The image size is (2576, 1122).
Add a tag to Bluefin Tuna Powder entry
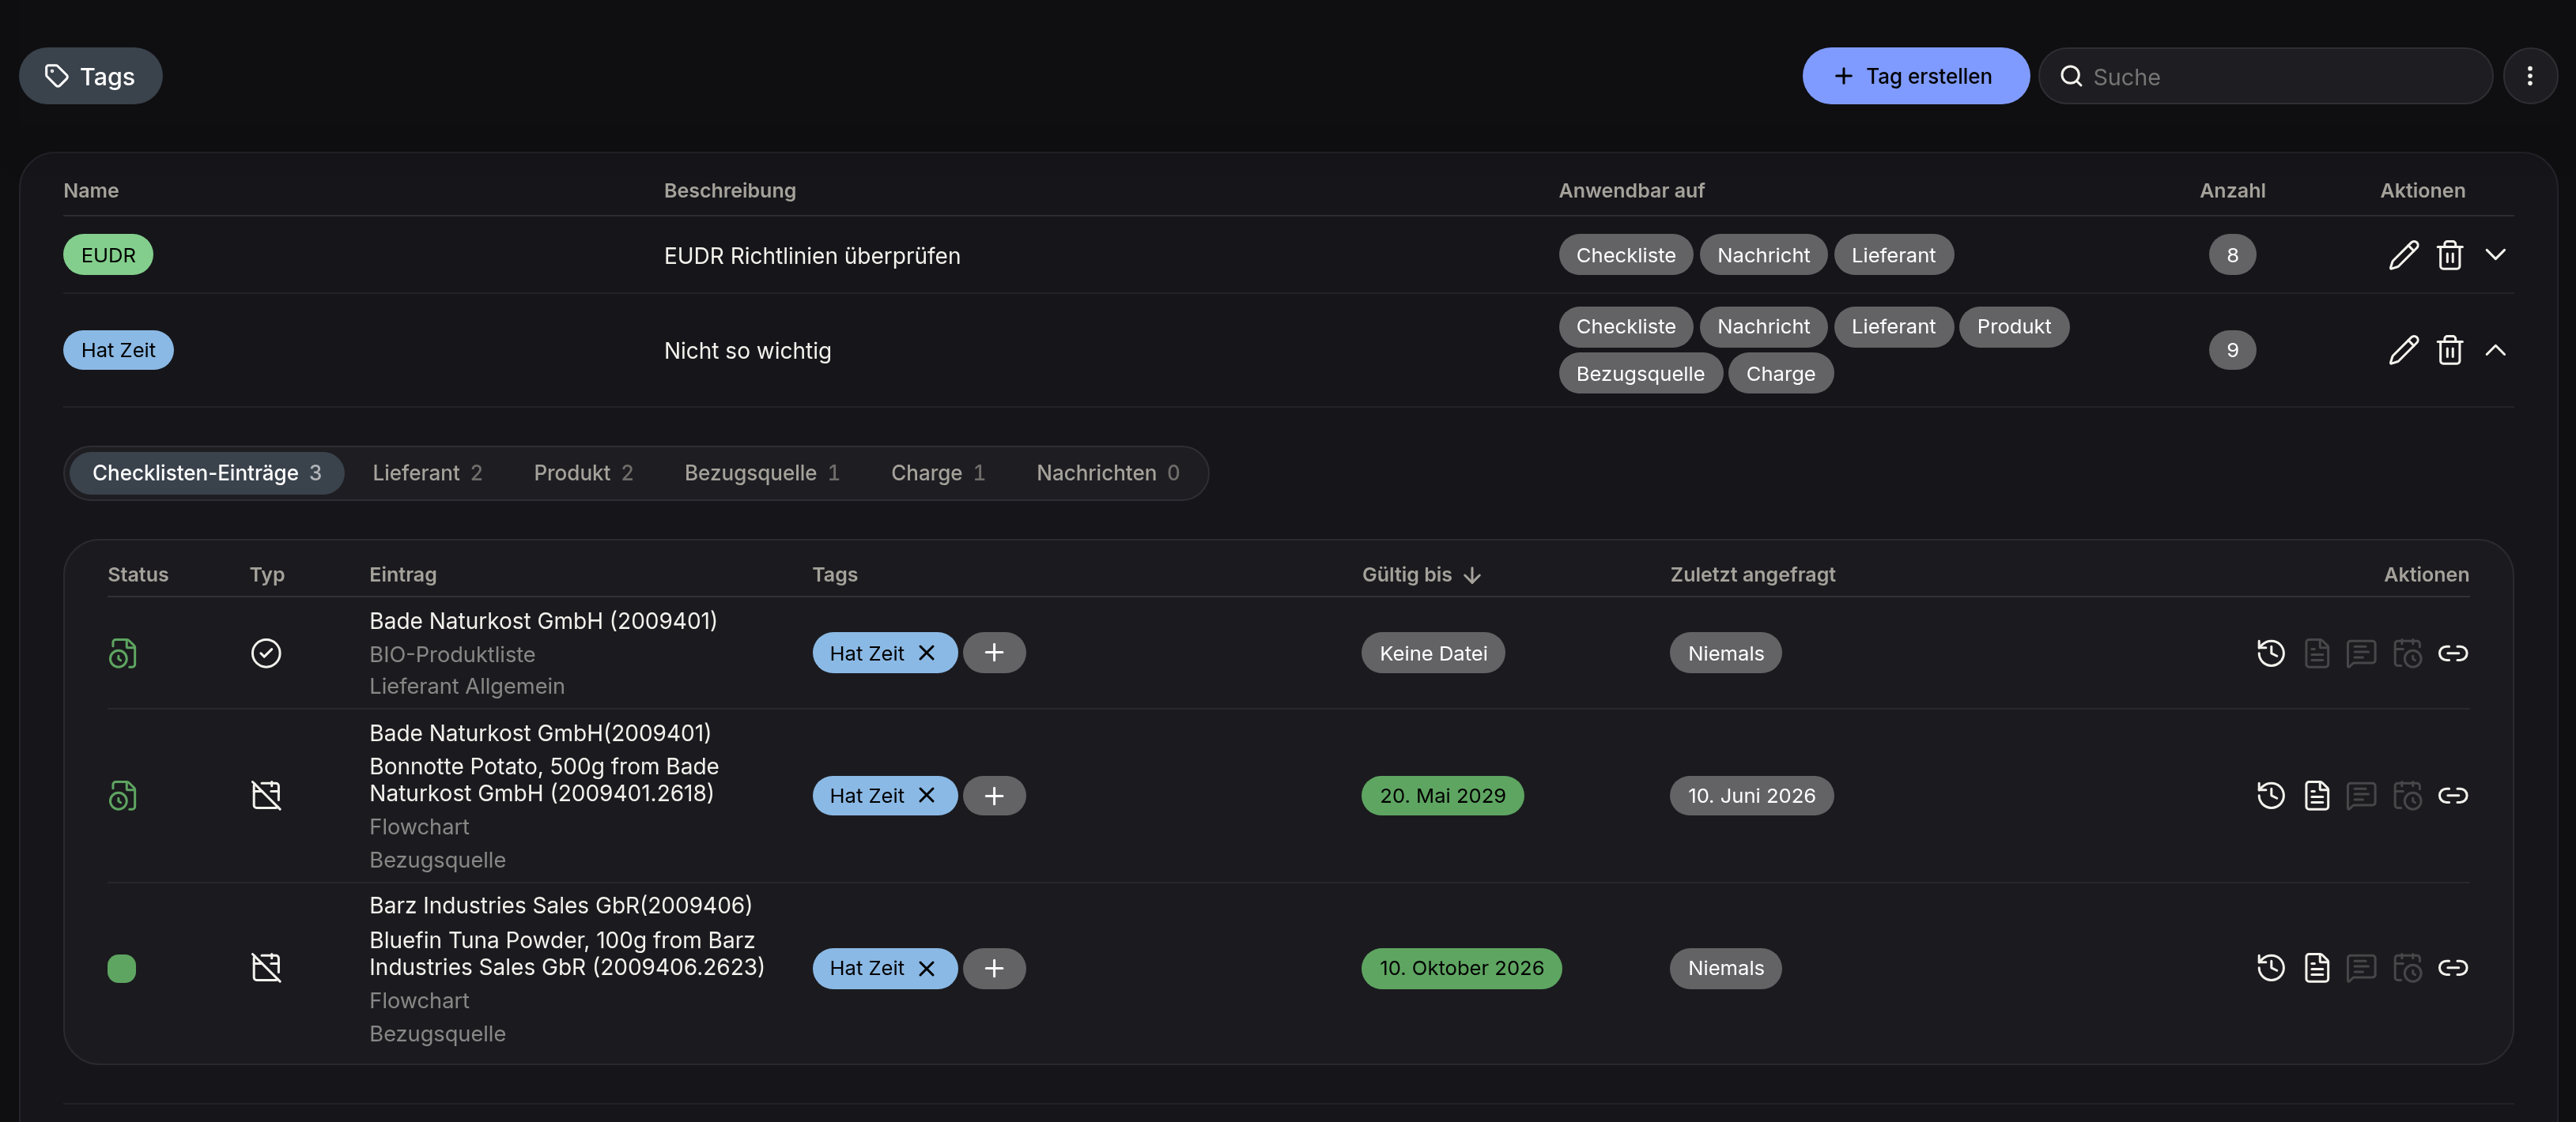tap(994, 968)
